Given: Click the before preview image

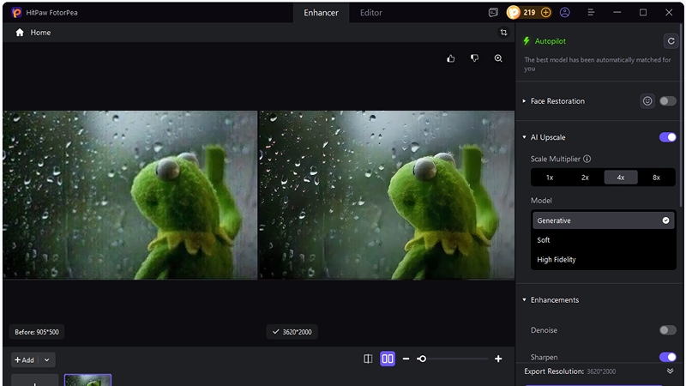Looking at the screenshot, I should click(x=130, y=195).
